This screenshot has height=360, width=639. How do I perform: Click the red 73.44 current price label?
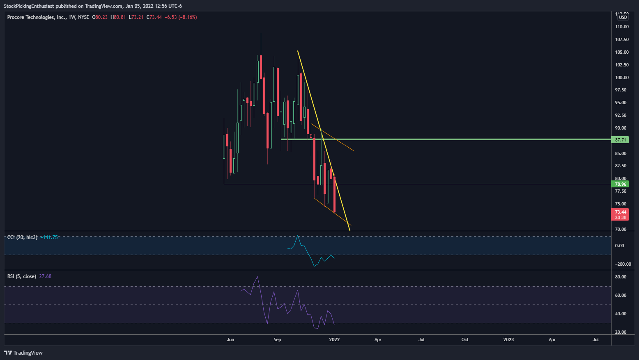[x=621, y=212]
